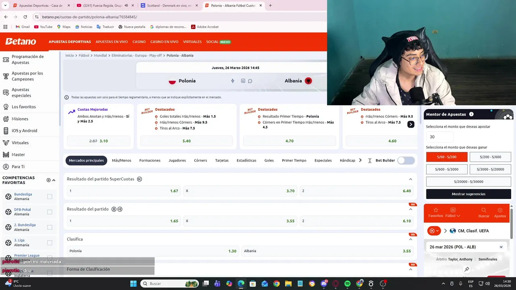Image resolution: width=516 pixels, height=290 pixels.
Task: Open the 26 mar 2026 (POL - ALB) dropdown
Action: [x=466, y=247]
